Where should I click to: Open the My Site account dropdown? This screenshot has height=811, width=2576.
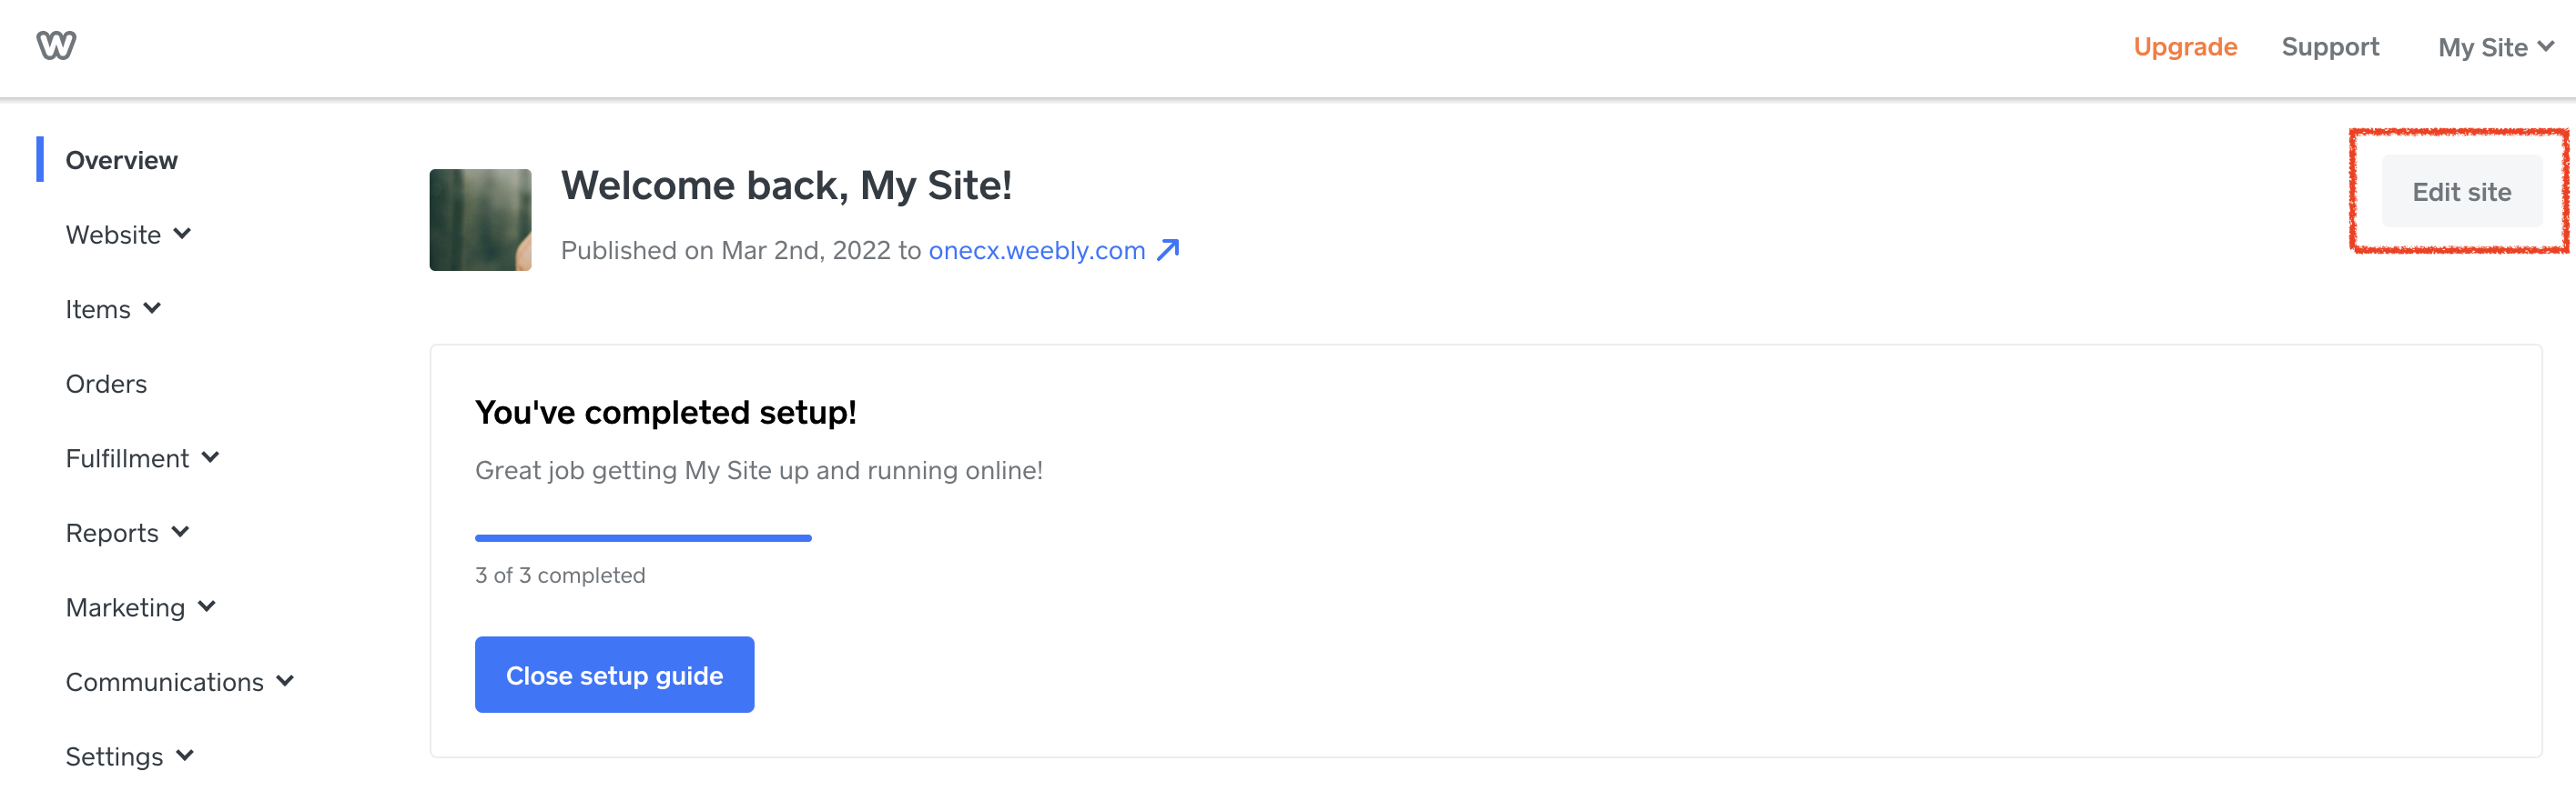point(2495,47)
